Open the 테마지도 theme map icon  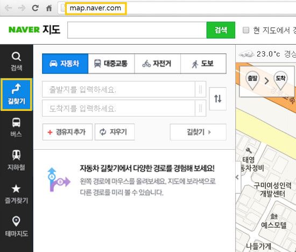pyautogui.click(x=17, y=227)
